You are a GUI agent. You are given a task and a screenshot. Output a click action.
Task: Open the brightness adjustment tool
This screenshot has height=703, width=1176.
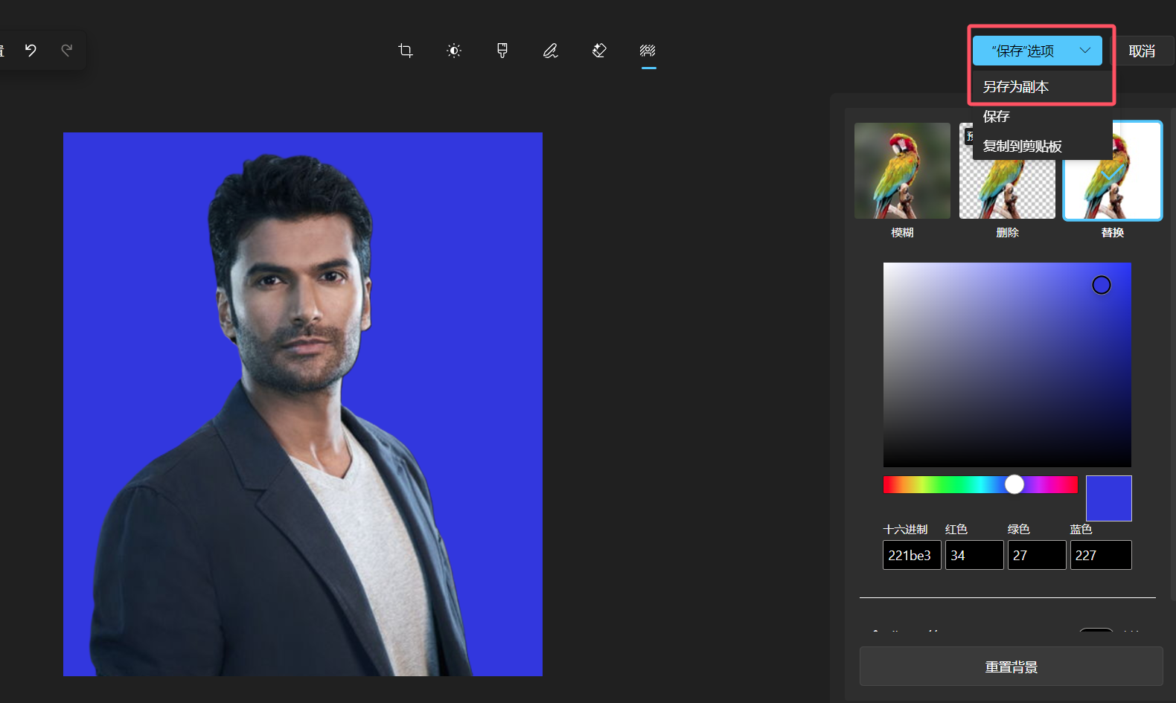click(x=454, y=51)
